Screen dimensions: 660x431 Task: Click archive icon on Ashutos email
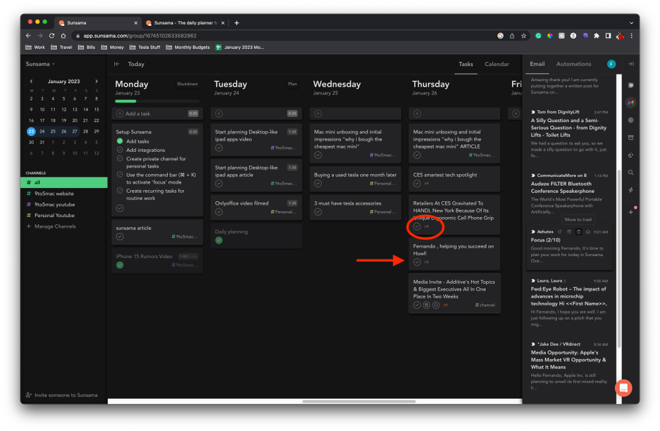569,232
